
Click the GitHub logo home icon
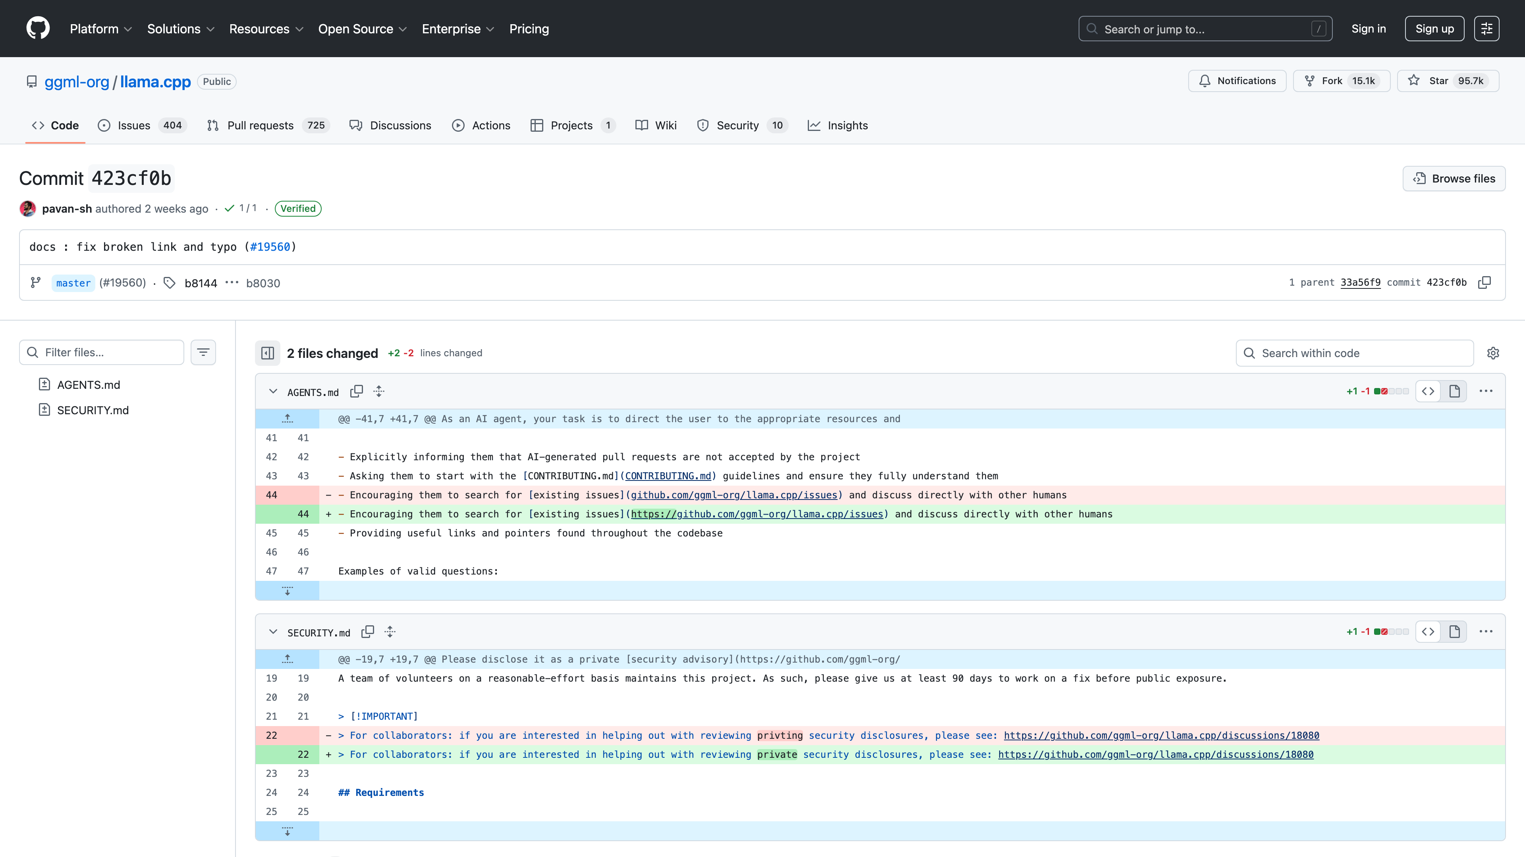pos(38,29)
